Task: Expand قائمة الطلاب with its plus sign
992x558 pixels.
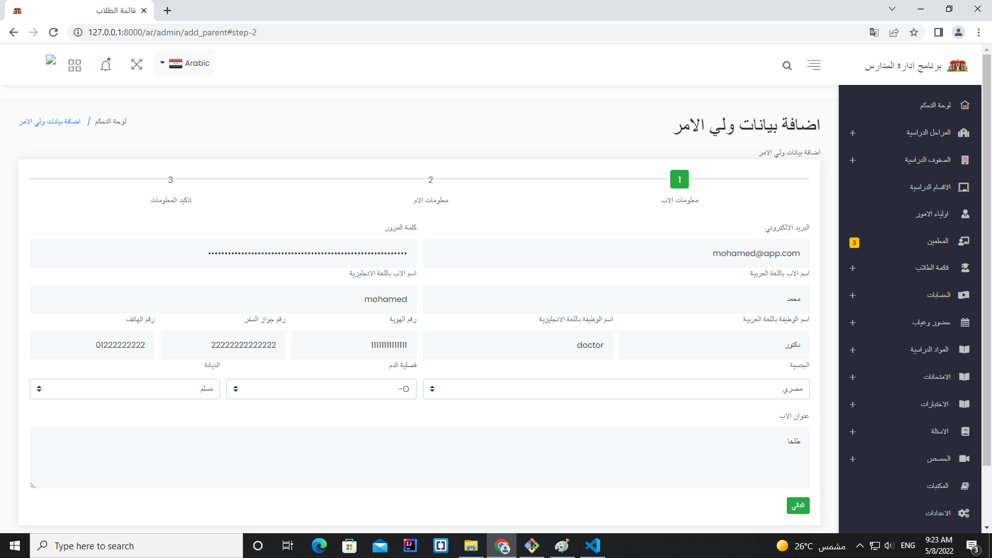Action: [853, 268]
